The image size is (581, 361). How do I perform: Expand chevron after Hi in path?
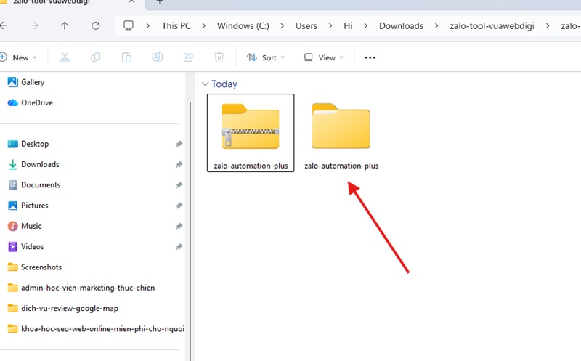366,26
